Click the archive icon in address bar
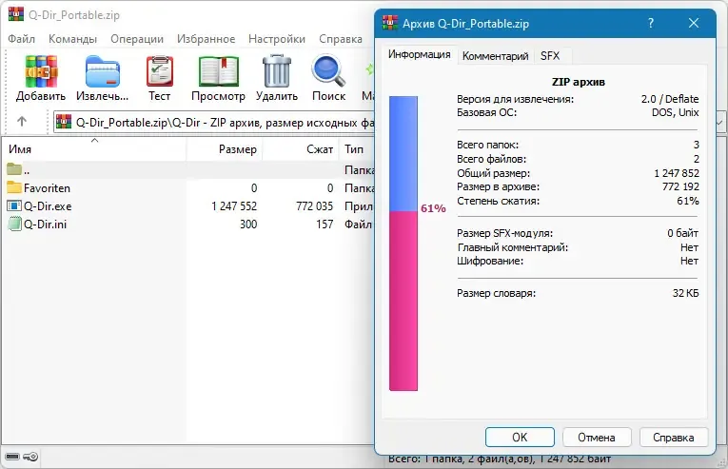 tap(64, 122)
